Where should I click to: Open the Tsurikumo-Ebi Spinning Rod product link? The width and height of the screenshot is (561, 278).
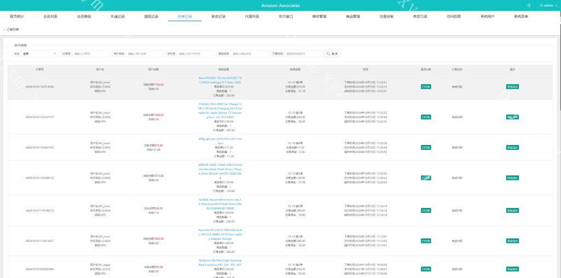(220, 263)
